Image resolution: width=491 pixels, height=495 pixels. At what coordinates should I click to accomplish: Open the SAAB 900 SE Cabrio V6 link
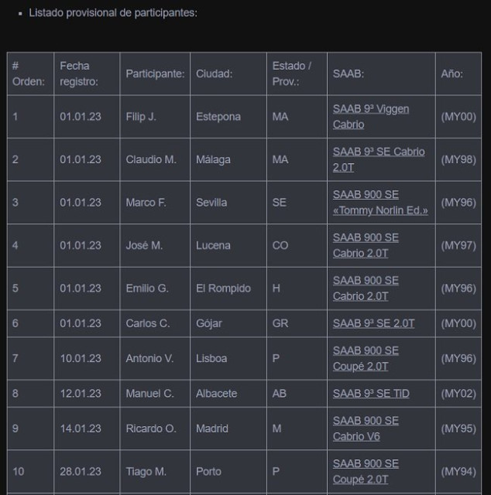tap(366, 428)
